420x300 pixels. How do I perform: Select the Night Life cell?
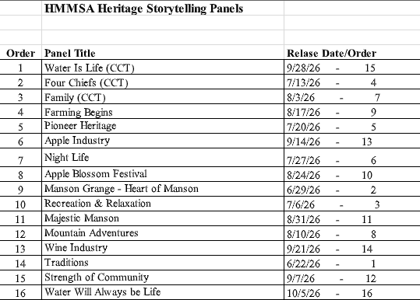[x=163, y=158]
